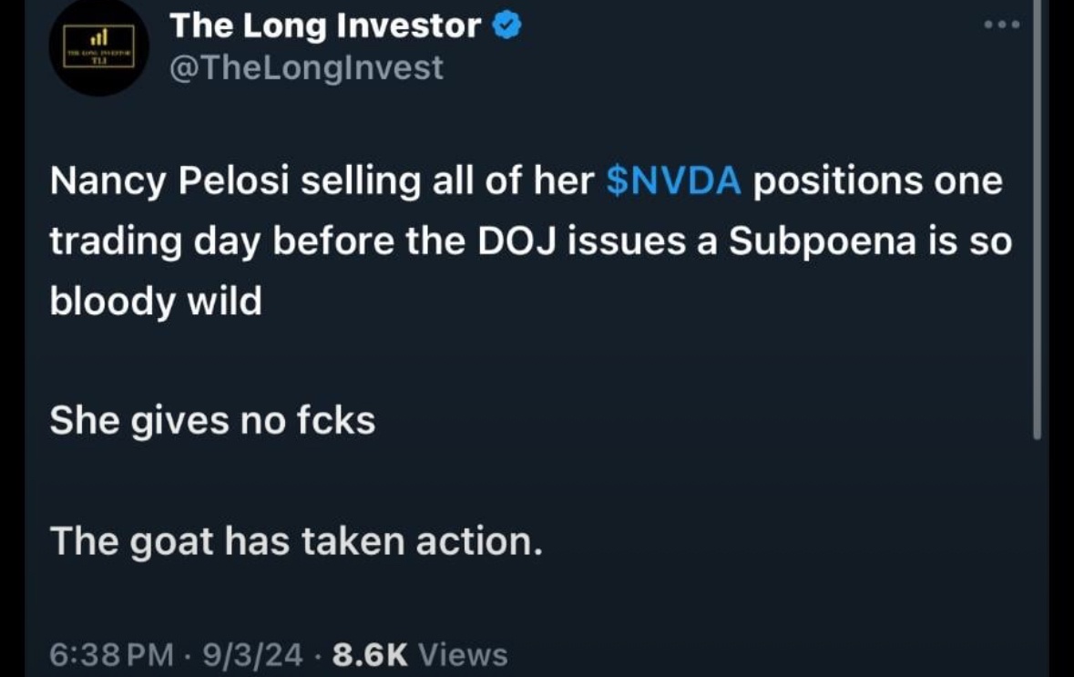Image resolution: width=1074 pixels, height=677 pixels.
Task: Open the $NVDA cashtag link
Action: (x=674, y=181)
